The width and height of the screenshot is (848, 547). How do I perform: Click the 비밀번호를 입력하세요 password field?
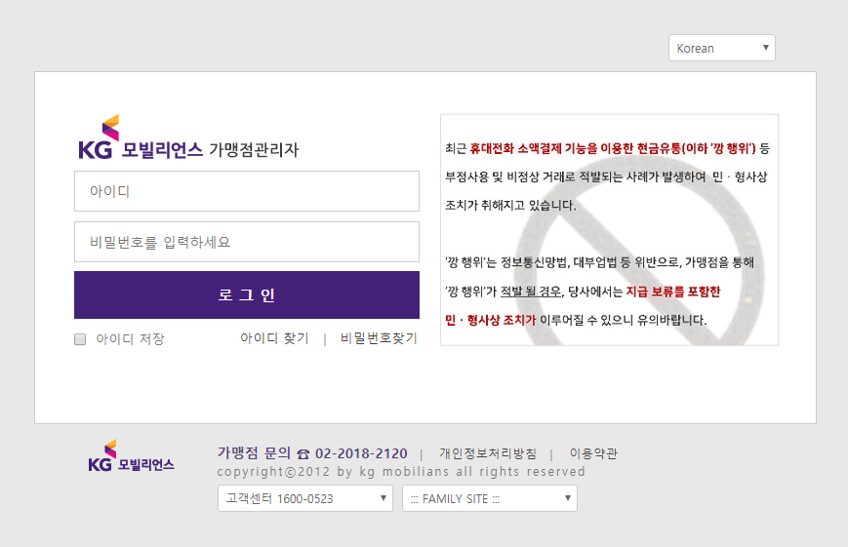247,242
